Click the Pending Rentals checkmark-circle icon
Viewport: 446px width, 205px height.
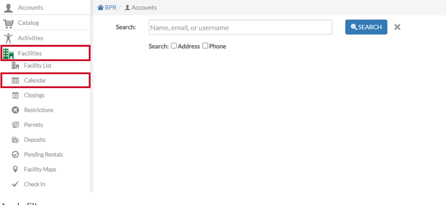(15, 154)
